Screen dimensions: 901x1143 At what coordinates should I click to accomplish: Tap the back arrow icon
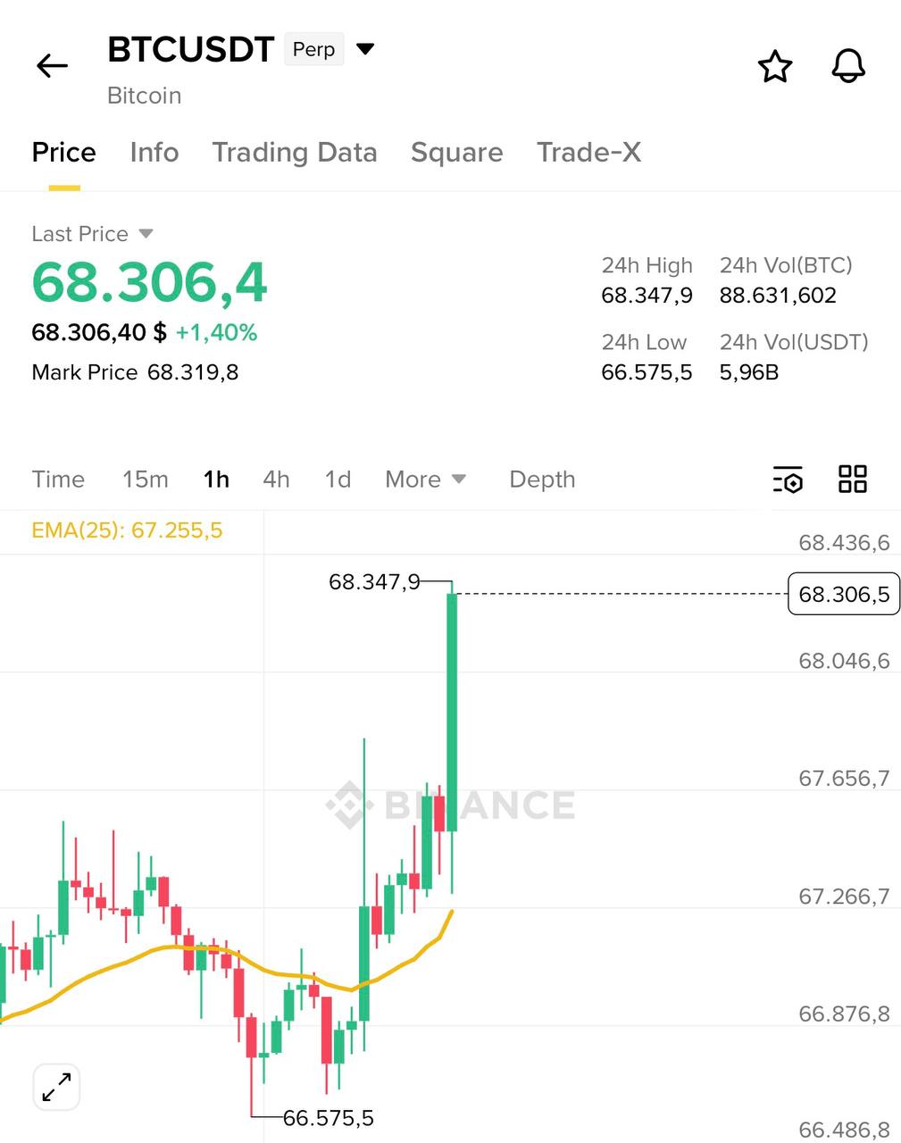click(x=52, y=66)
